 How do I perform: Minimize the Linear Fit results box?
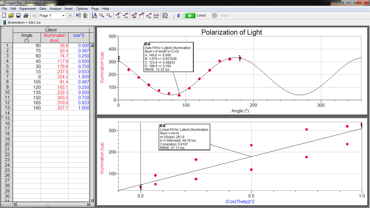[x=163, y=125]
